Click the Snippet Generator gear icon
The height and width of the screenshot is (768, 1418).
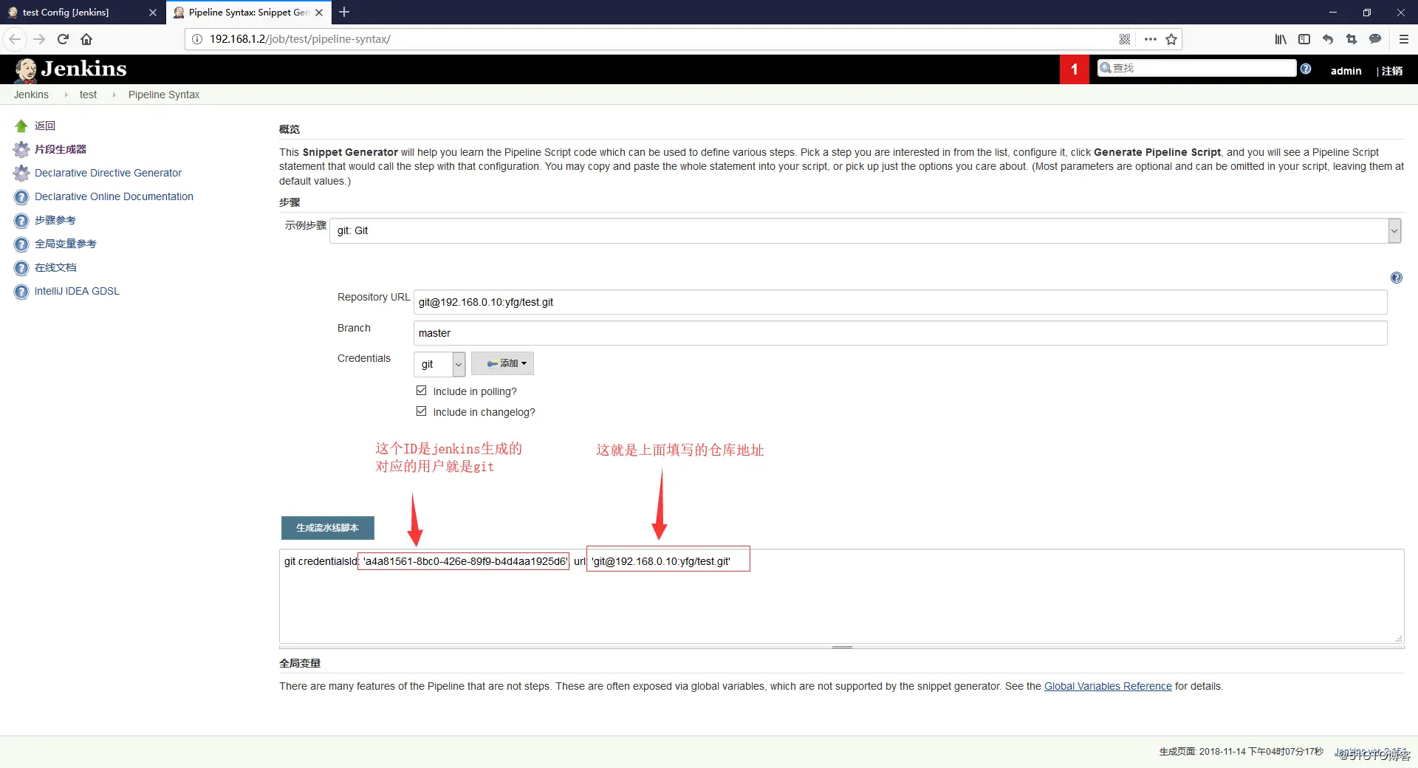(21, 150)
